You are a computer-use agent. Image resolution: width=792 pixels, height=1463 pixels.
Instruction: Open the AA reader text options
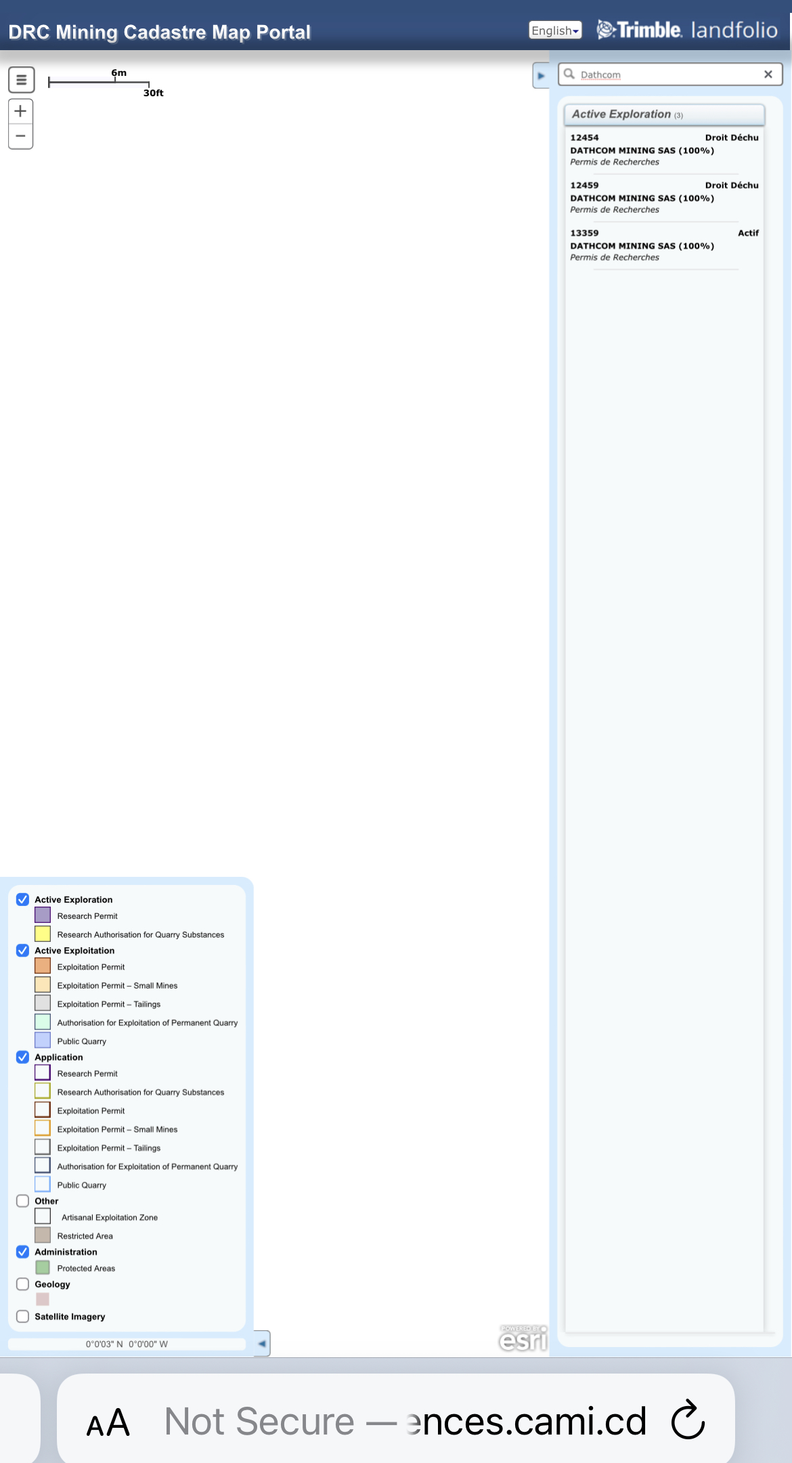click(x=108, y=1422)
